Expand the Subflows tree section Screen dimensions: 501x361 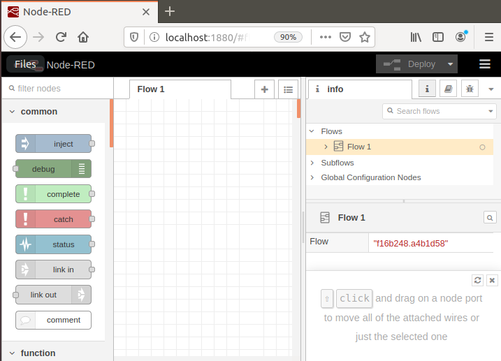312,163
